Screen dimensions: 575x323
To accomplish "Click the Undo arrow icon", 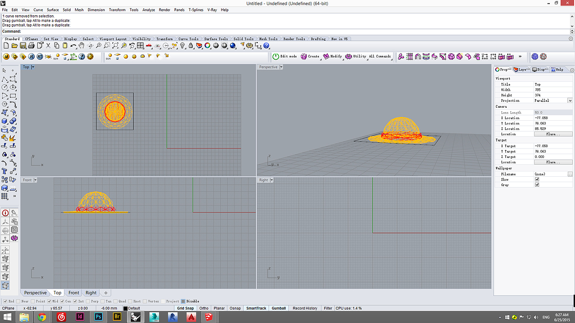I will (73, 46).
